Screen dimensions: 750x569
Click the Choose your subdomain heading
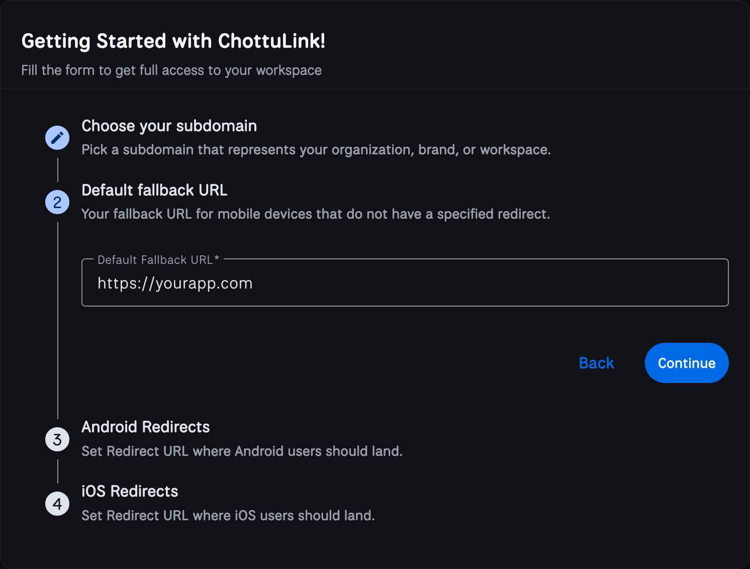tap(169, 126)
